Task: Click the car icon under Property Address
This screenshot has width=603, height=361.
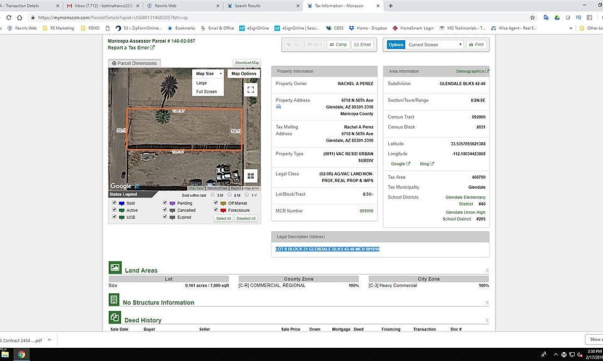Action: tap(278, 107)
